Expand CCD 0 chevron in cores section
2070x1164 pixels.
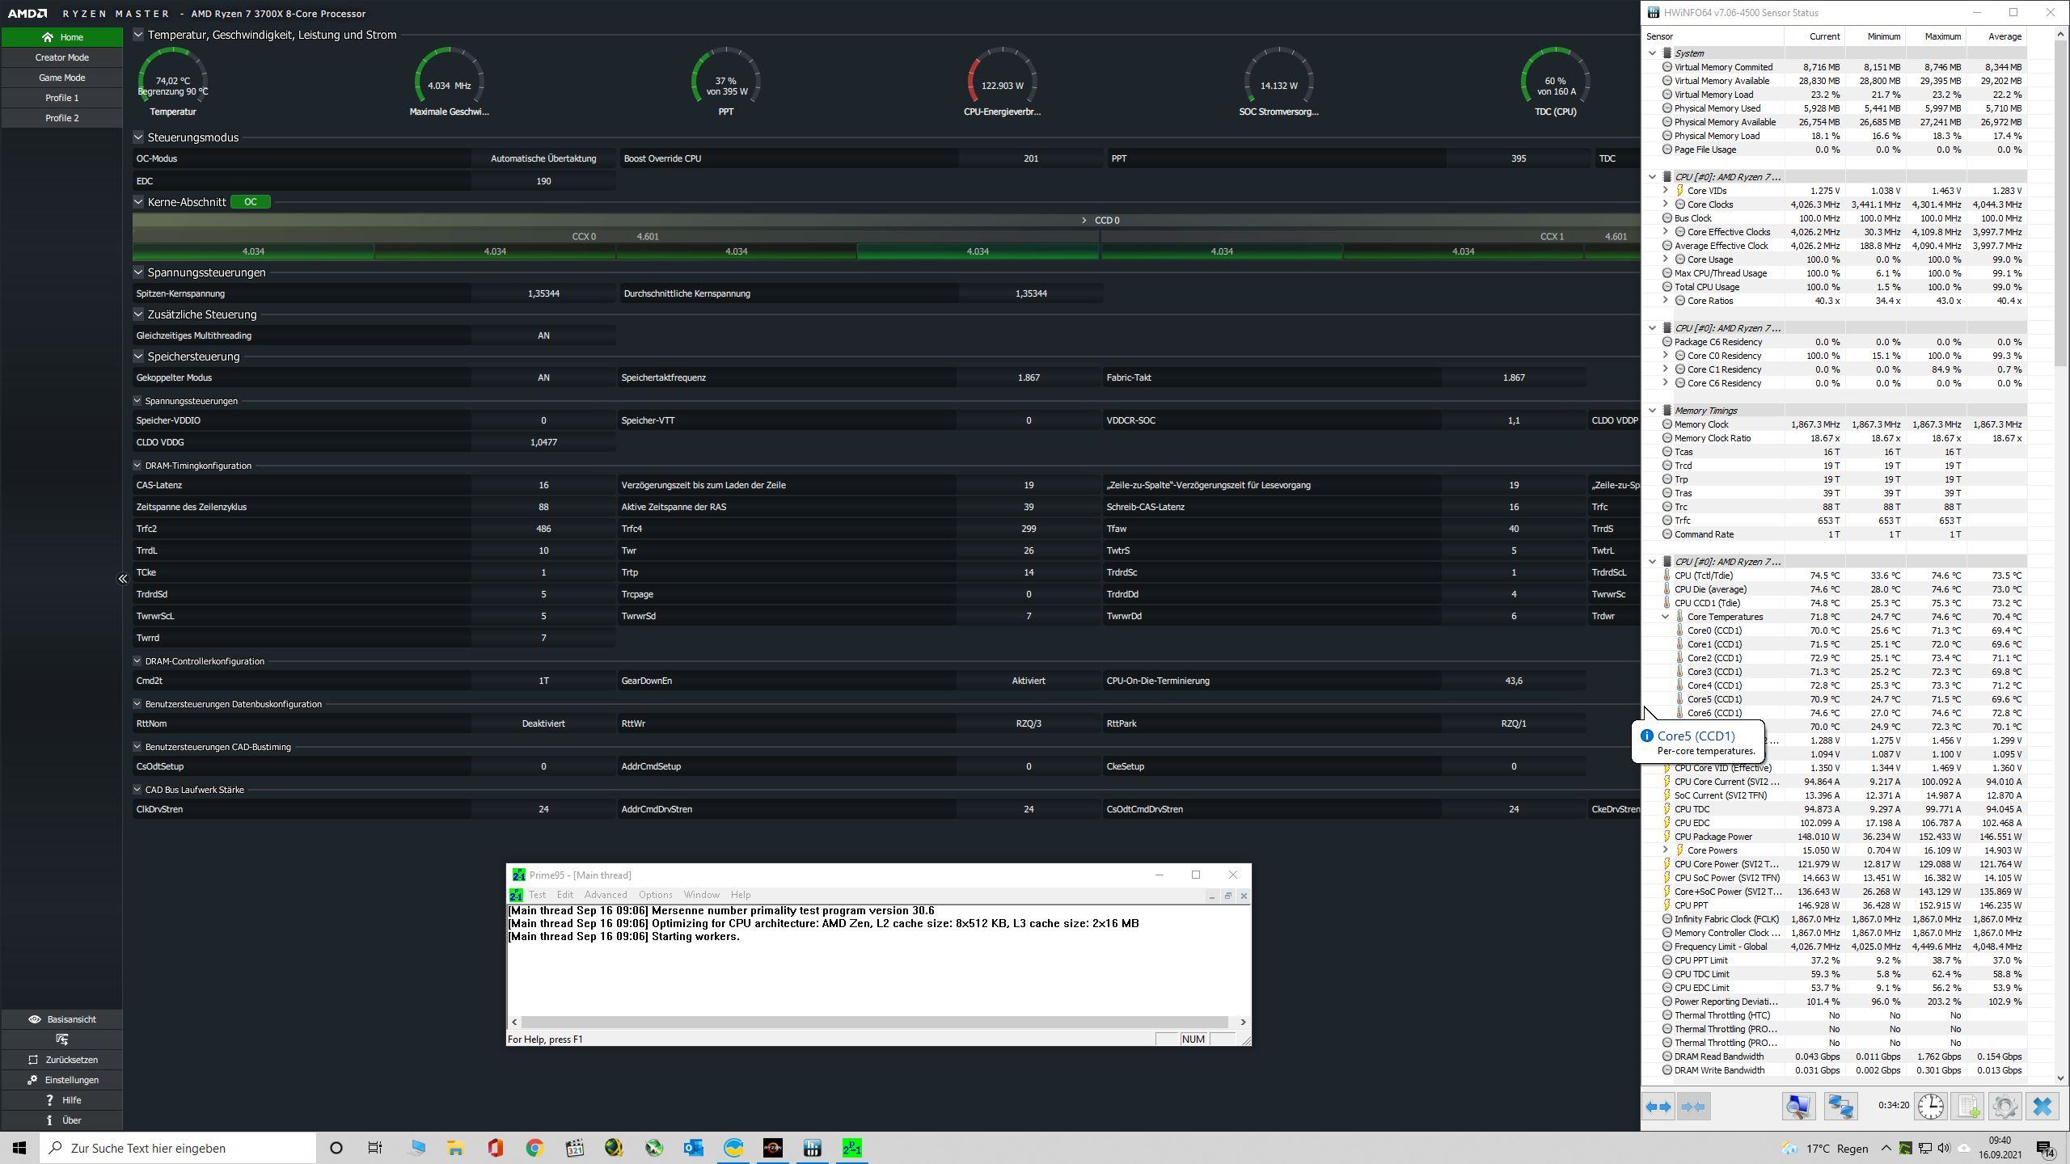(x=1084, y=220)
